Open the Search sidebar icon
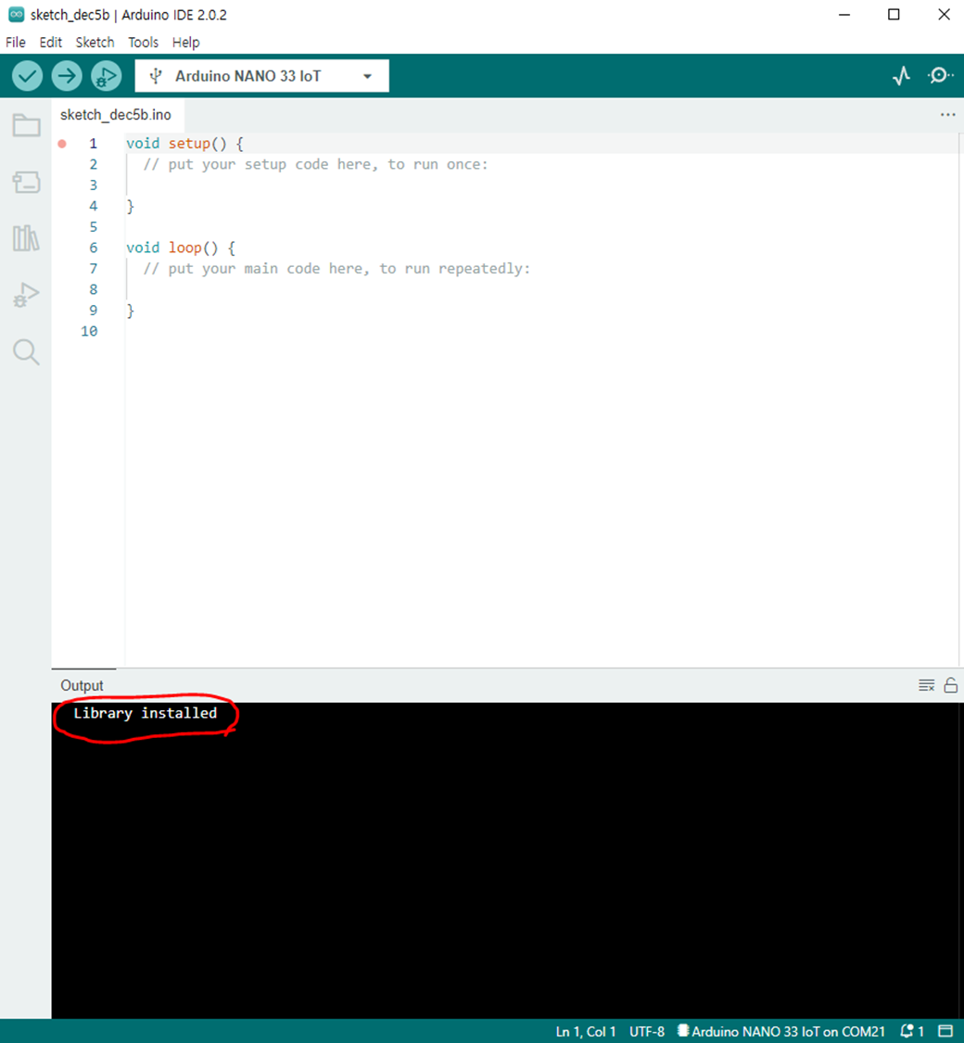This screenshot has height=1043, width=964. pyautogui.click(x=27, y=352)
